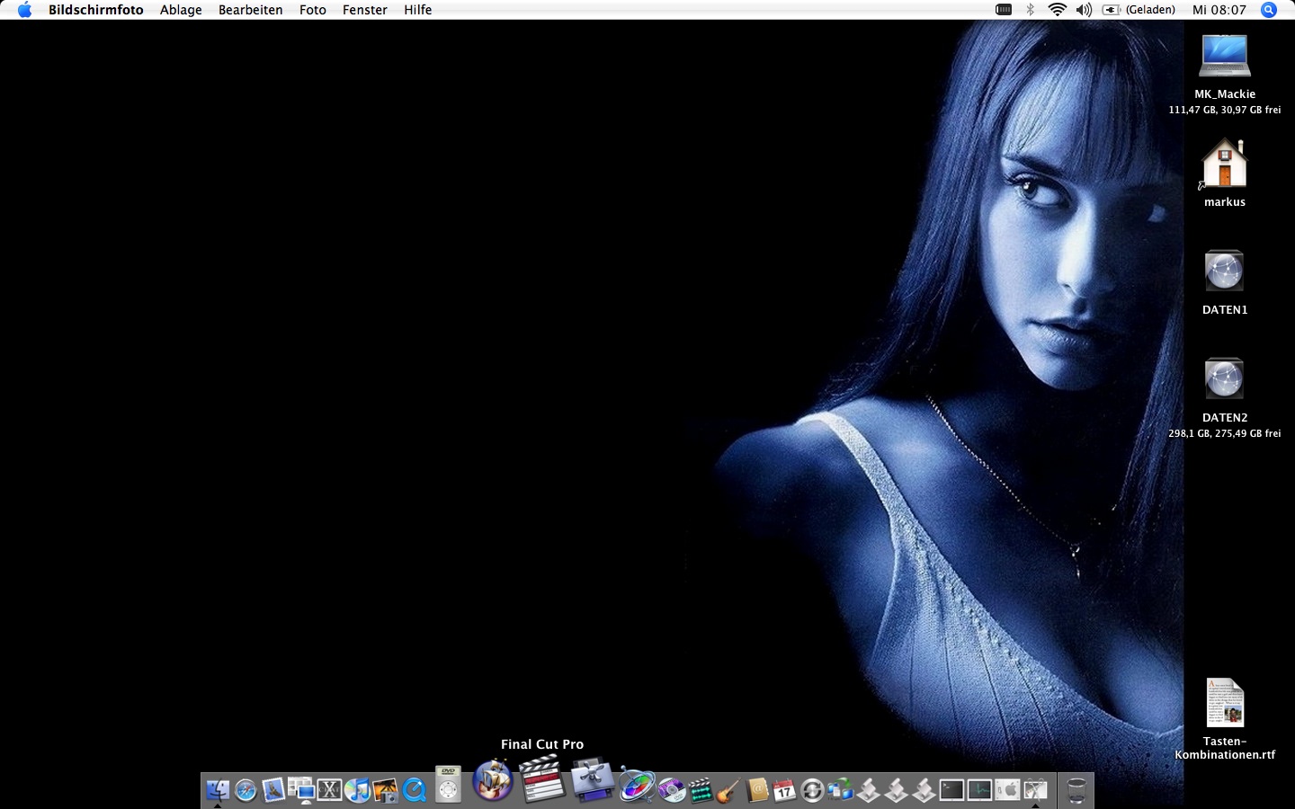Open the Mail app in the Dock

click(273, 790)
